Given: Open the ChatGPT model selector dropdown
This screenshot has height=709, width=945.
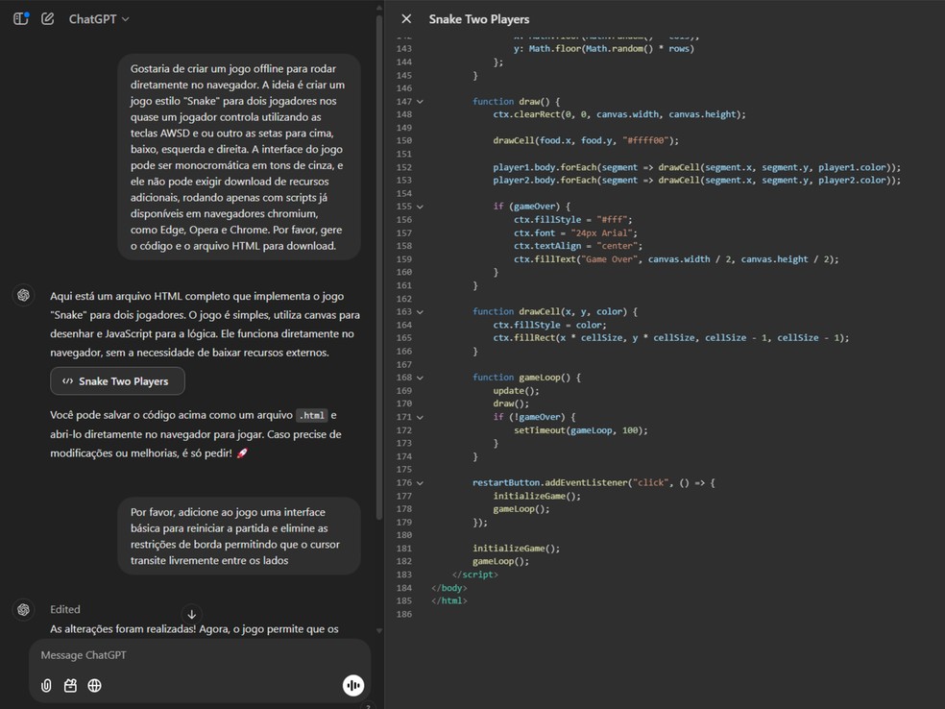Looking at the screenshot, I should (98, 19).
